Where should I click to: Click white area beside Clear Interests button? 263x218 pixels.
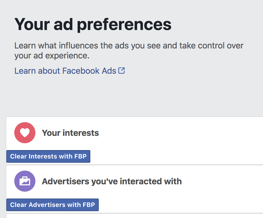pyautogui.click(x=176, y=156)
